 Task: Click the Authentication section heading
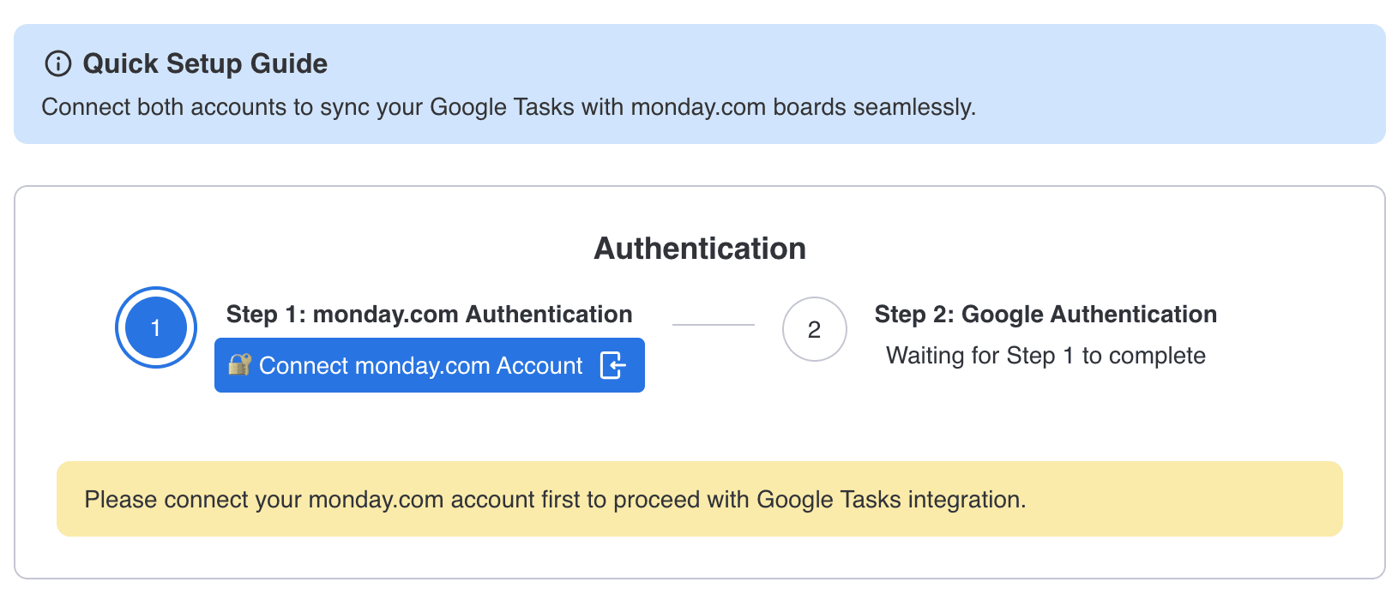pos(700,249)
